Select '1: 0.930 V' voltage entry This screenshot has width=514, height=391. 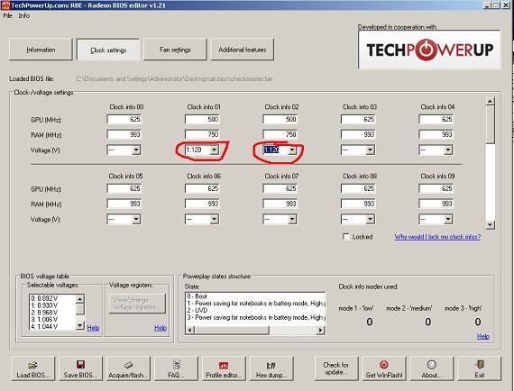coord(44,305)
